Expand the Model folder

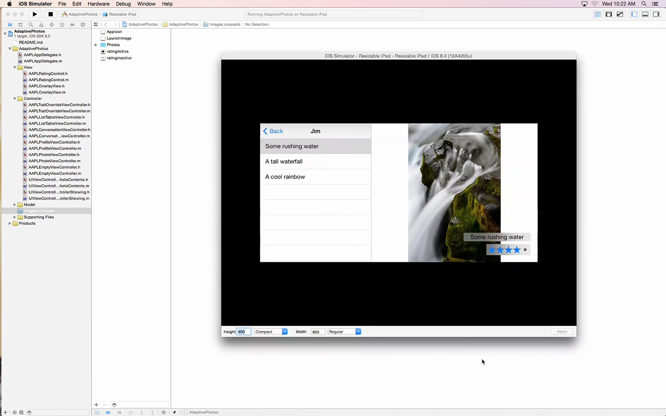click(x=15, y=205)
